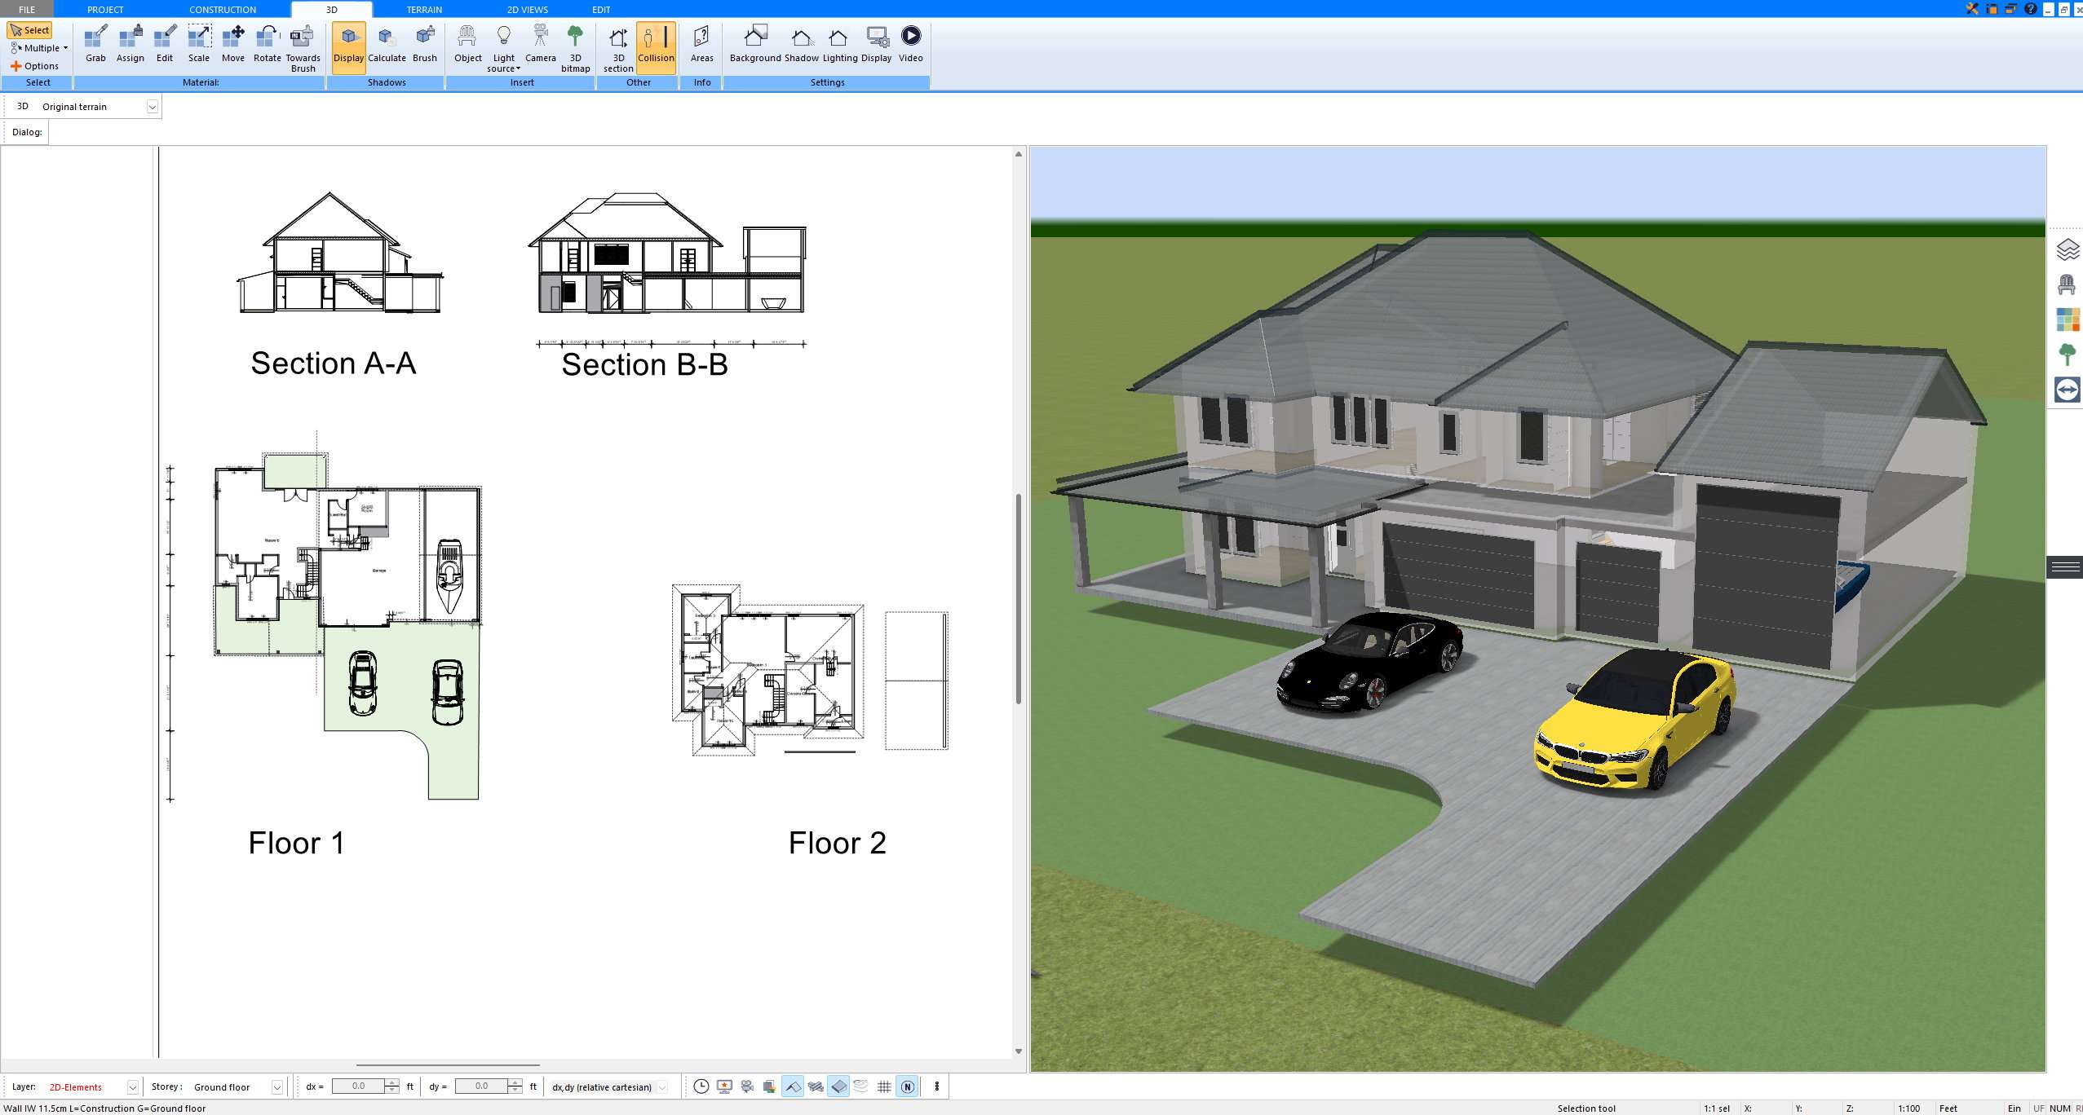Toggle the flat floor slab visibility icon
This screenshot has width=2083, height=1115.
point(838,1086)
